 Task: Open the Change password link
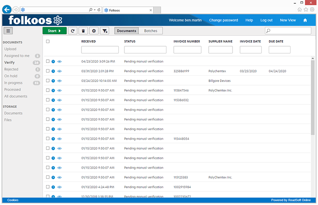click(223, 20)
